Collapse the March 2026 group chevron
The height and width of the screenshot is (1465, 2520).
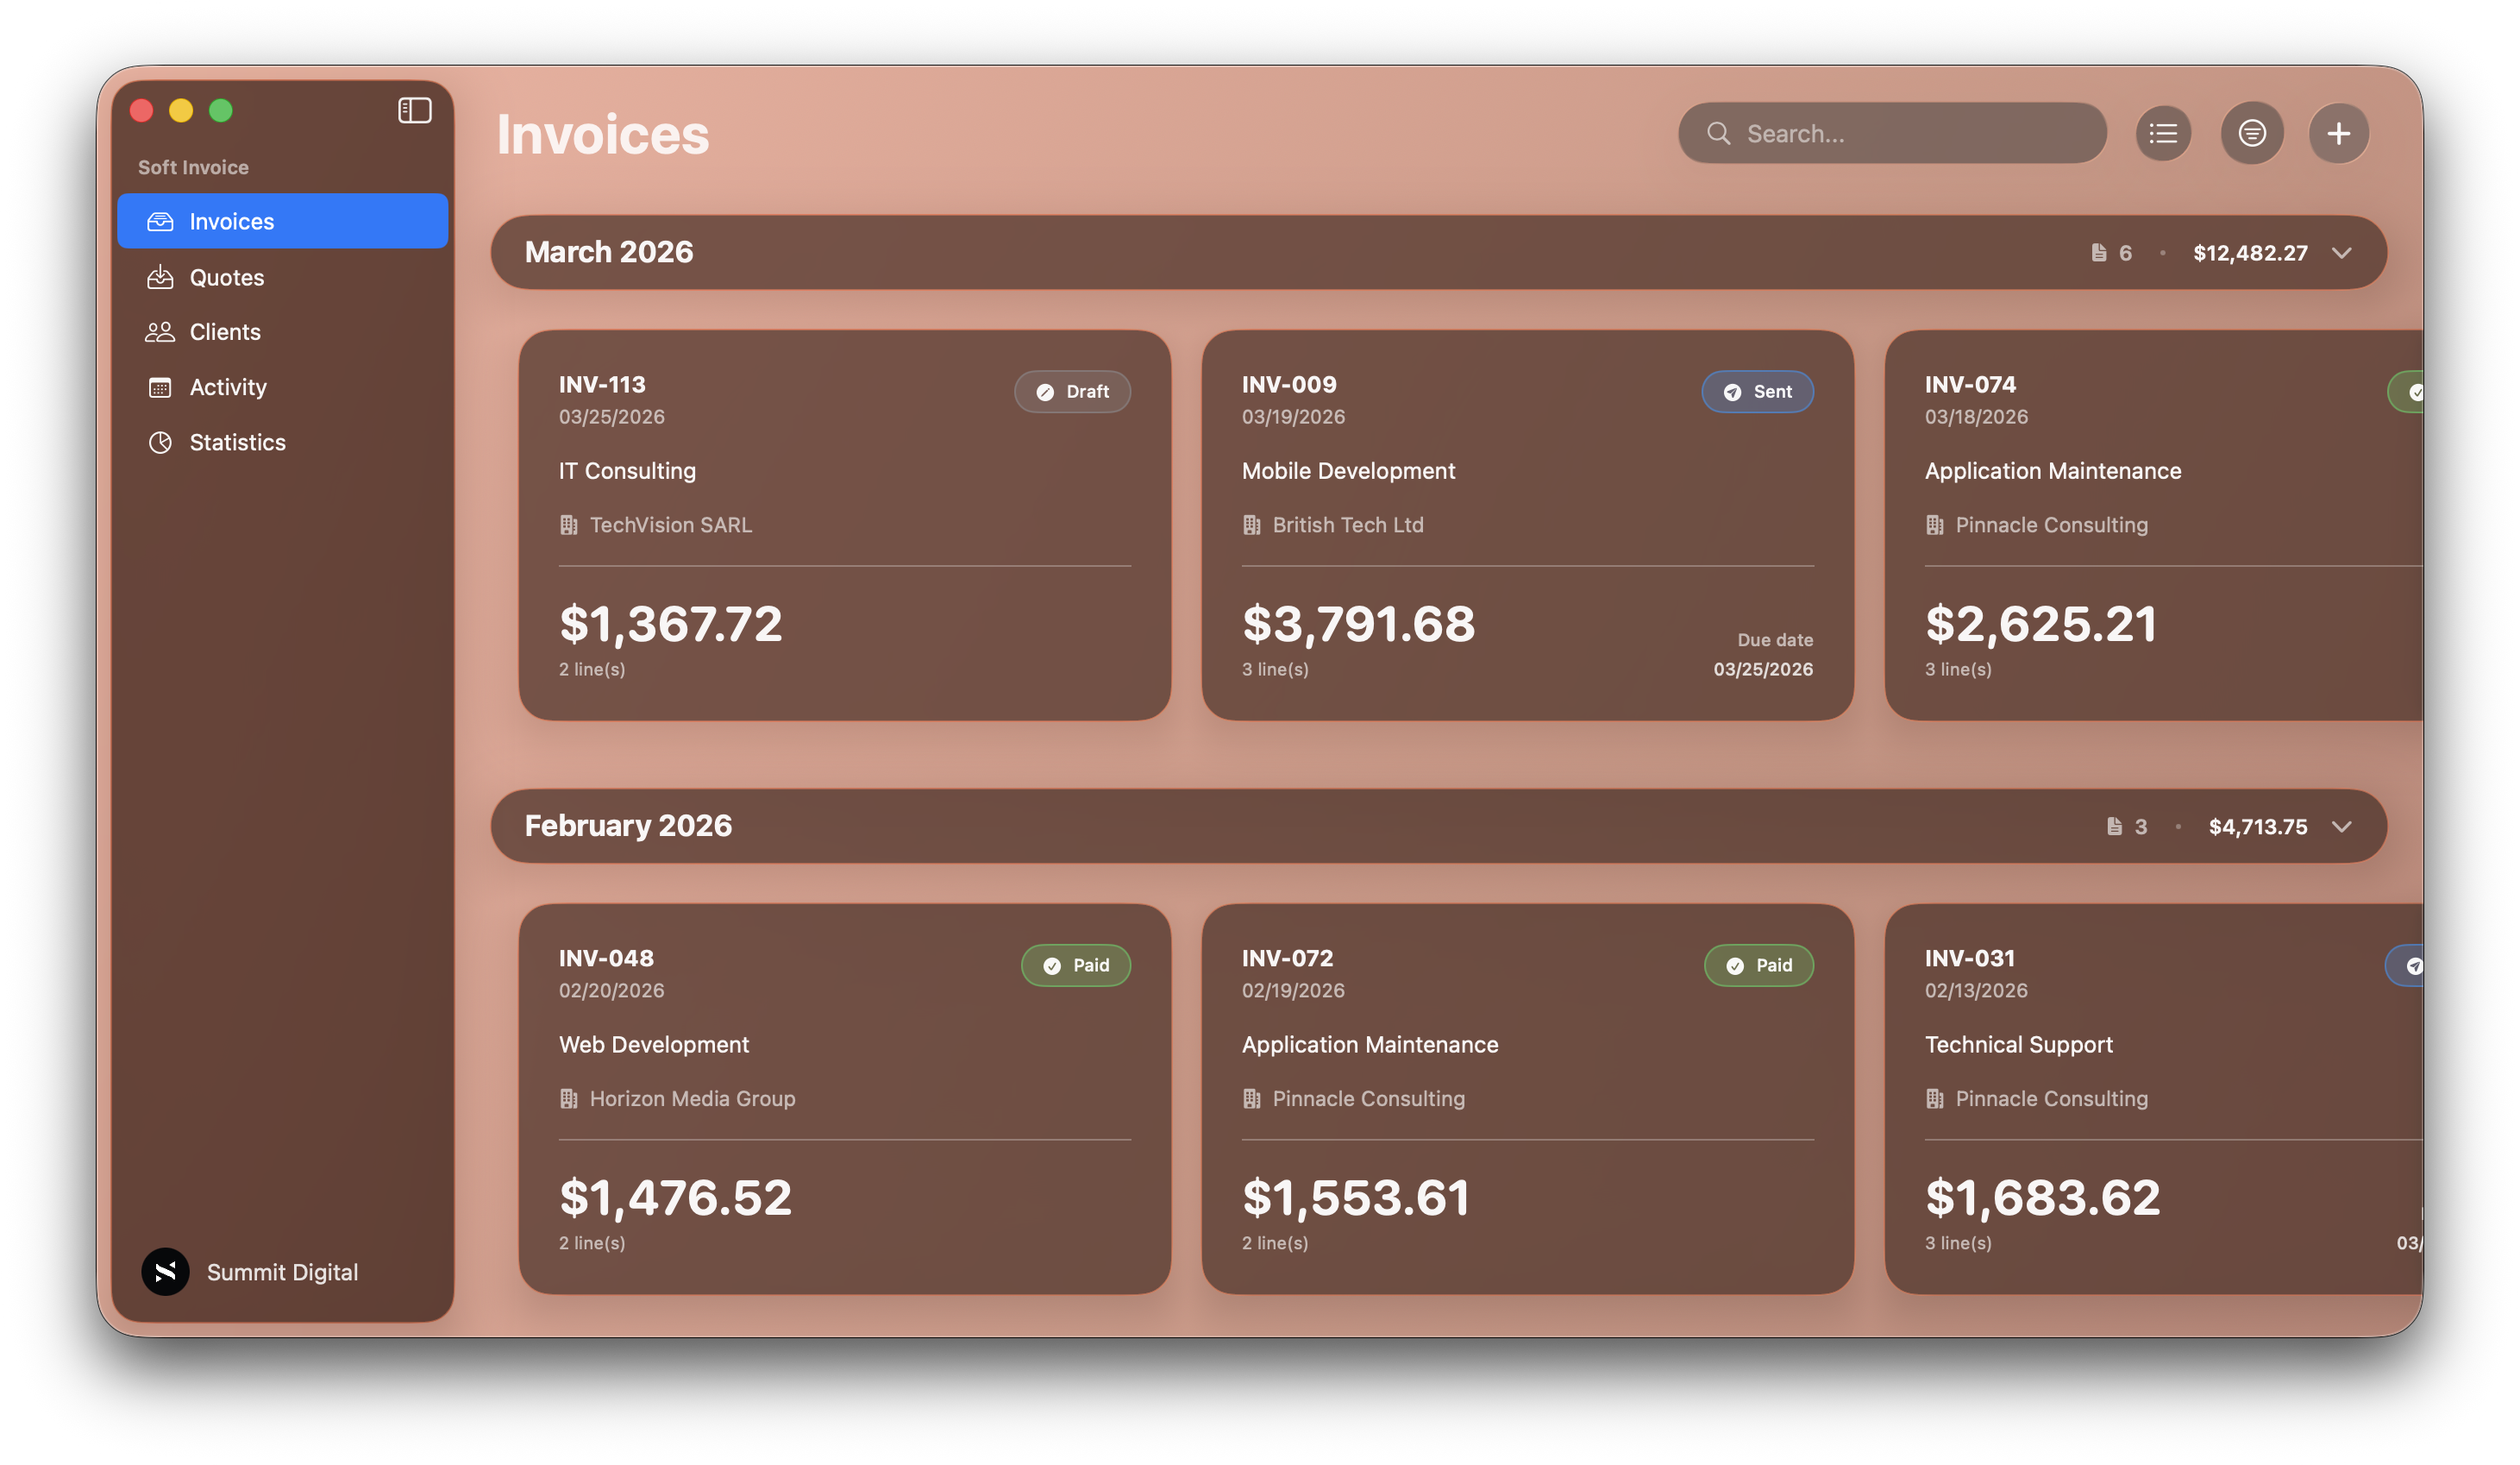pyautogui.click(x=2341, y=253)
